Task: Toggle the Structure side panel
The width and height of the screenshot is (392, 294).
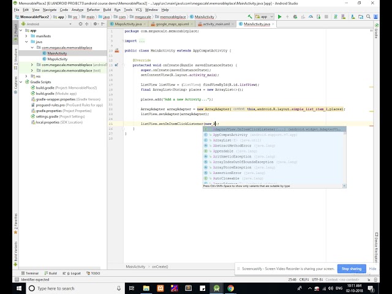Action: pos(15,59)
